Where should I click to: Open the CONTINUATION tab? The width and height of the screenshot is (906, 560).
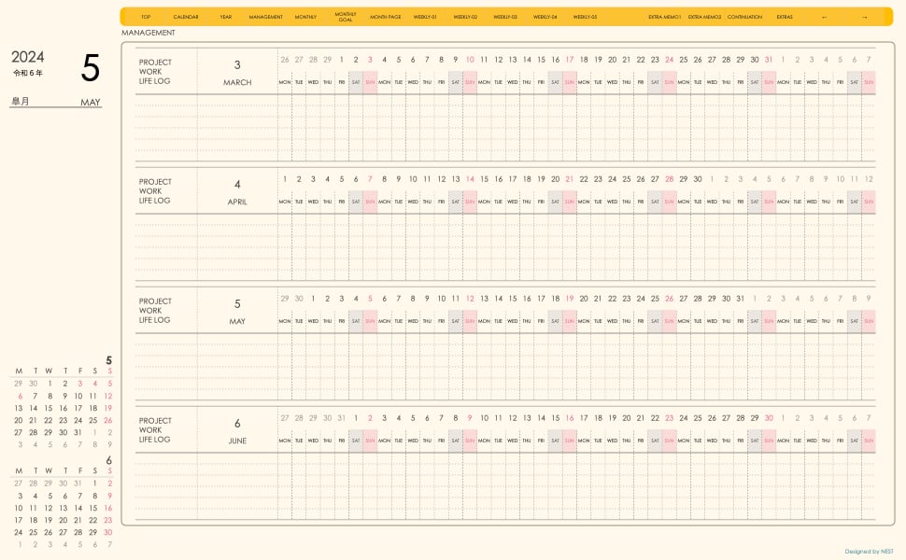click(x=744, y=17)
